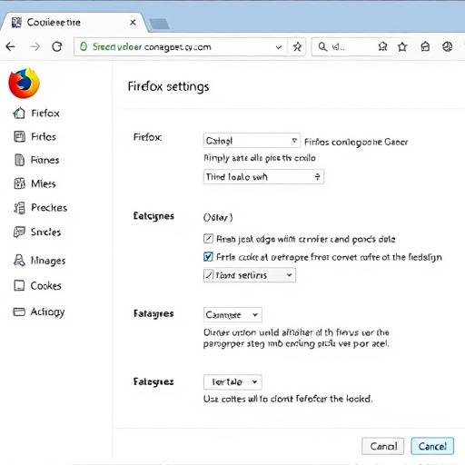Click the Firefox settings heading
465x465 pixels.
pyautogui.click(x=168, y=86)
